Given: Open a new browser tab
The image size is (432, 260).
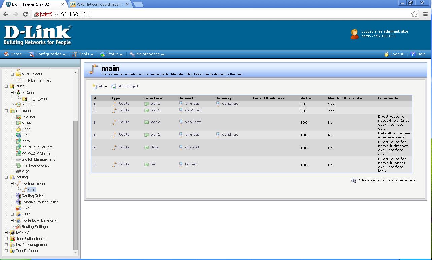Looking at the screenshot, I should [x=138, y=4].
